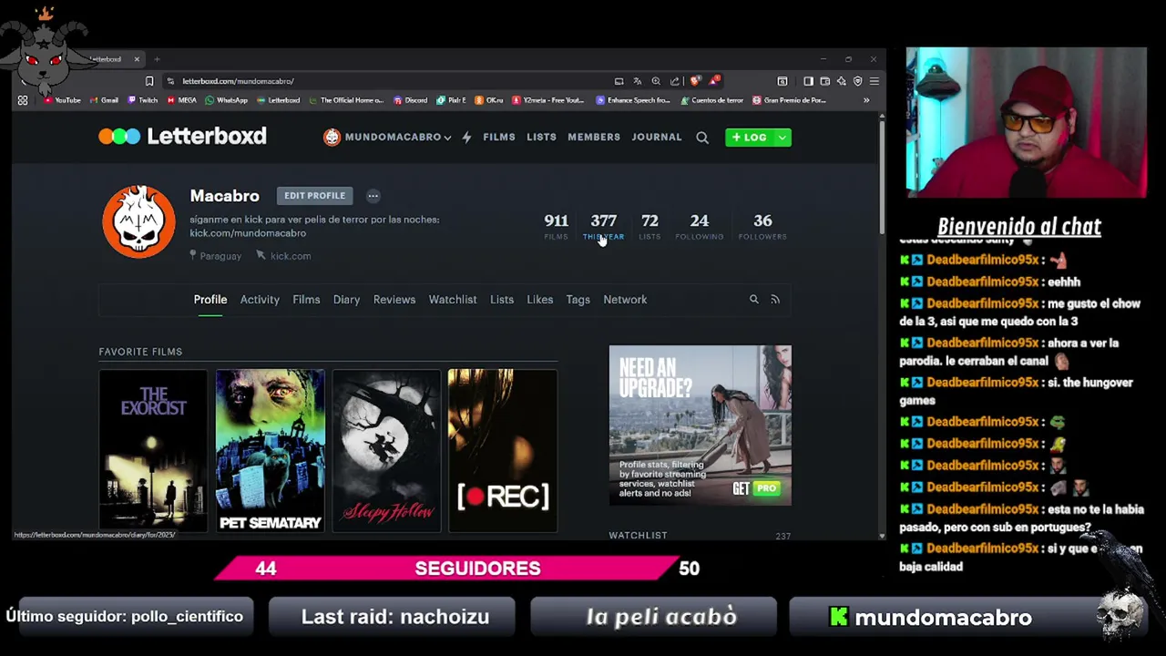View the 911 films count
Viewport: 1166px width, 656px height.
click(x=556, y=226)
